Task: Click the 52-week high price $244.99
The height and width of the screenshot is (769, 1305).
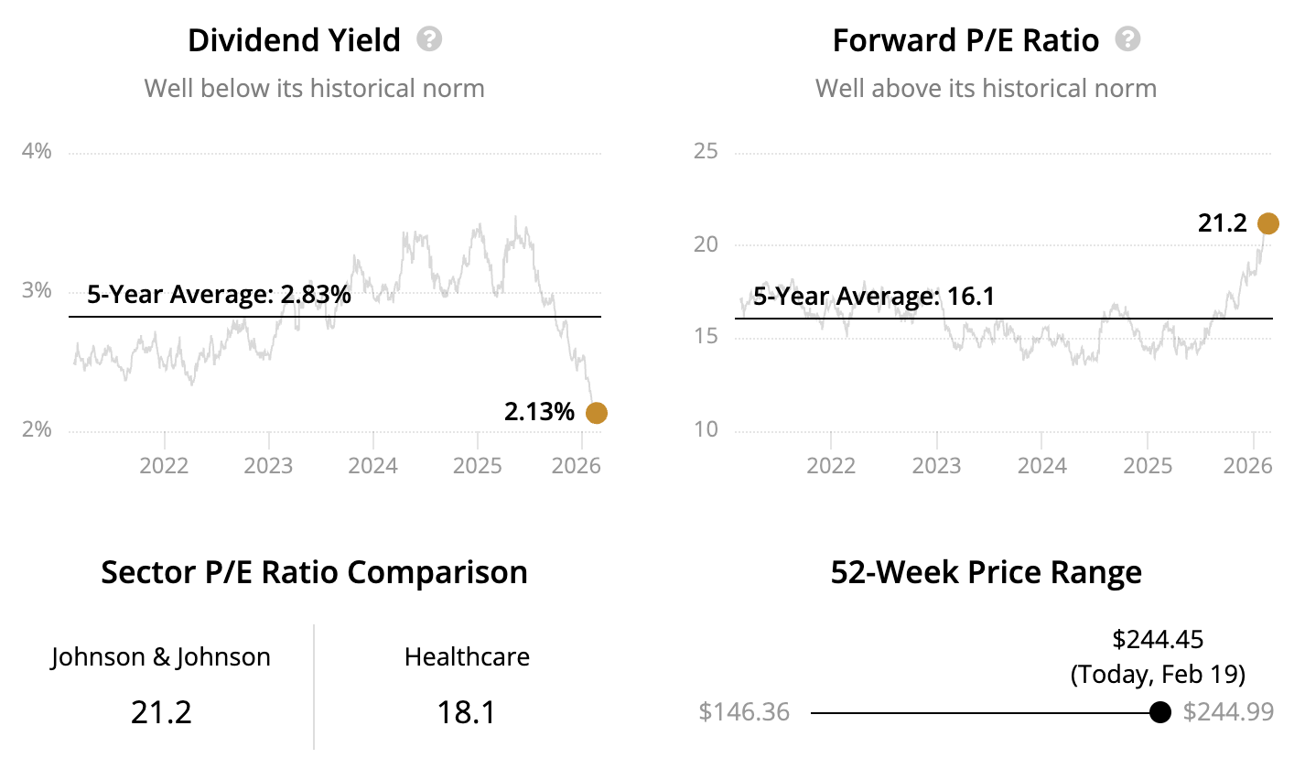Action: (x=1228, y=712)
